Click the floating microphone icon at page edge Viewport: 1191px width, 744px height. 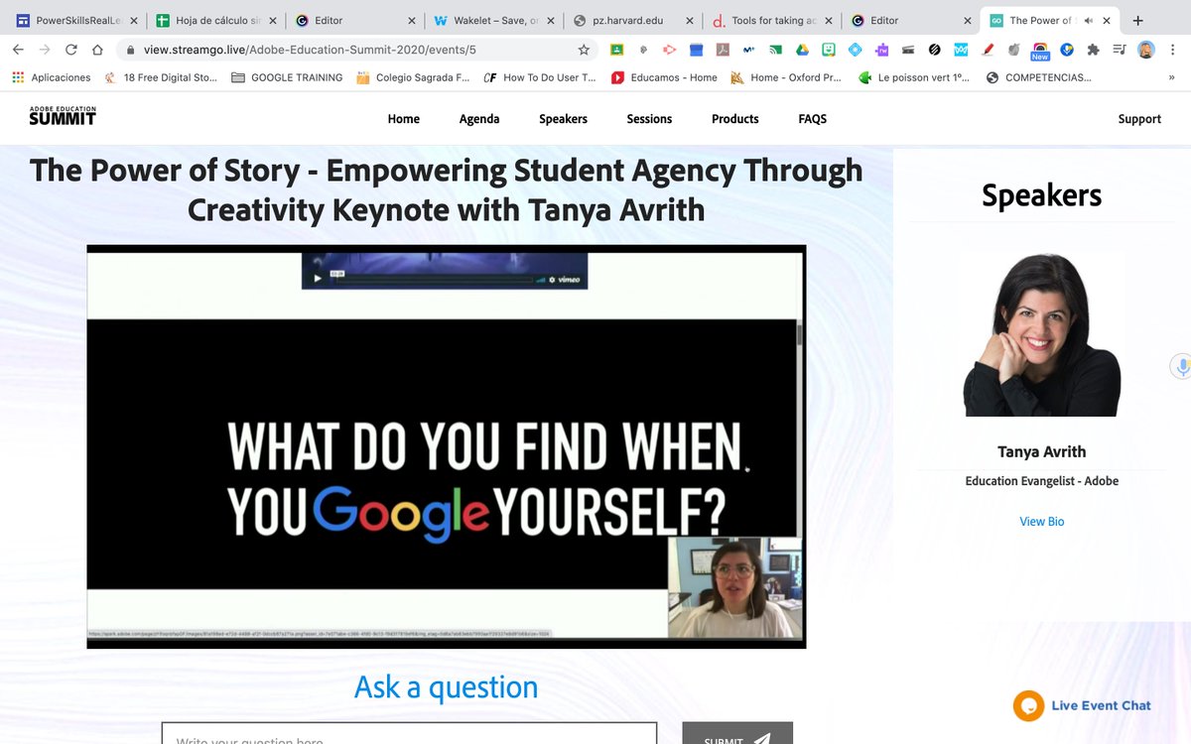click(1181, 366)
